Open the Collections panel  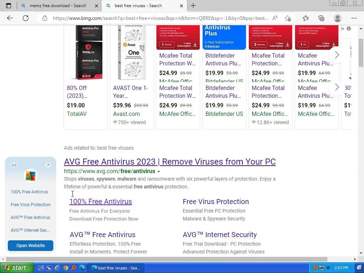click(321, 18)
